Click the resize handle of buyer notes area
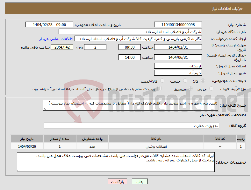The width and height of the screenshot is (251, 190). (18, 170)
